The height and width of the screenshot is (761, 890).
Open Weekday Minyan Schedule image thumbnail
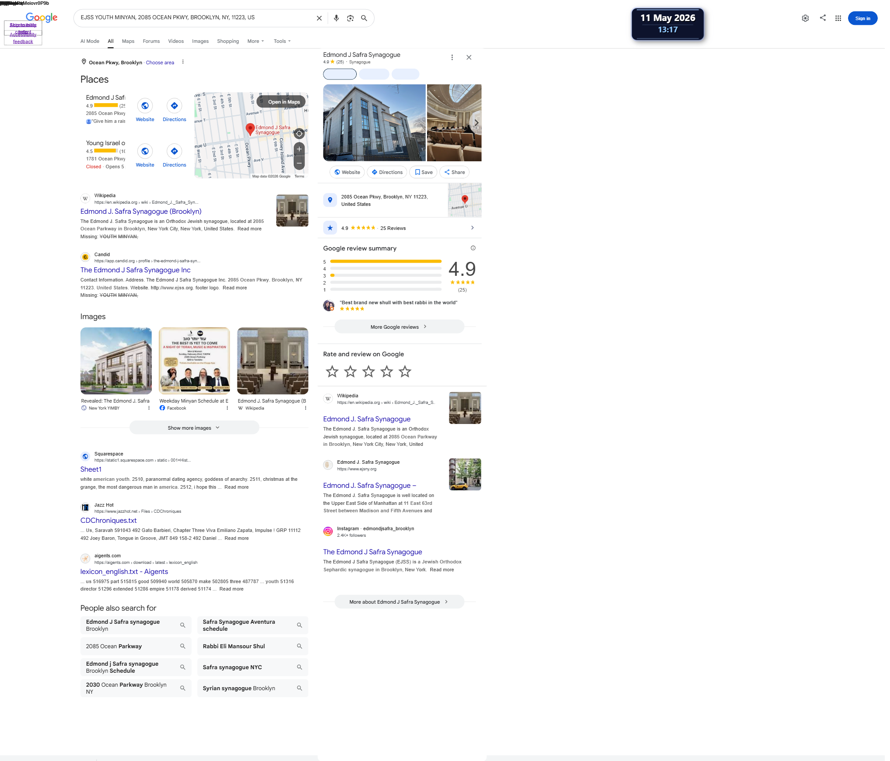point(194,361)
